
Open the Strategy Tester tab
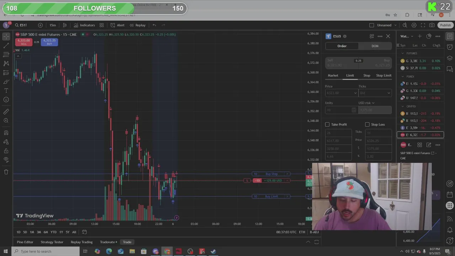point(52,242)
